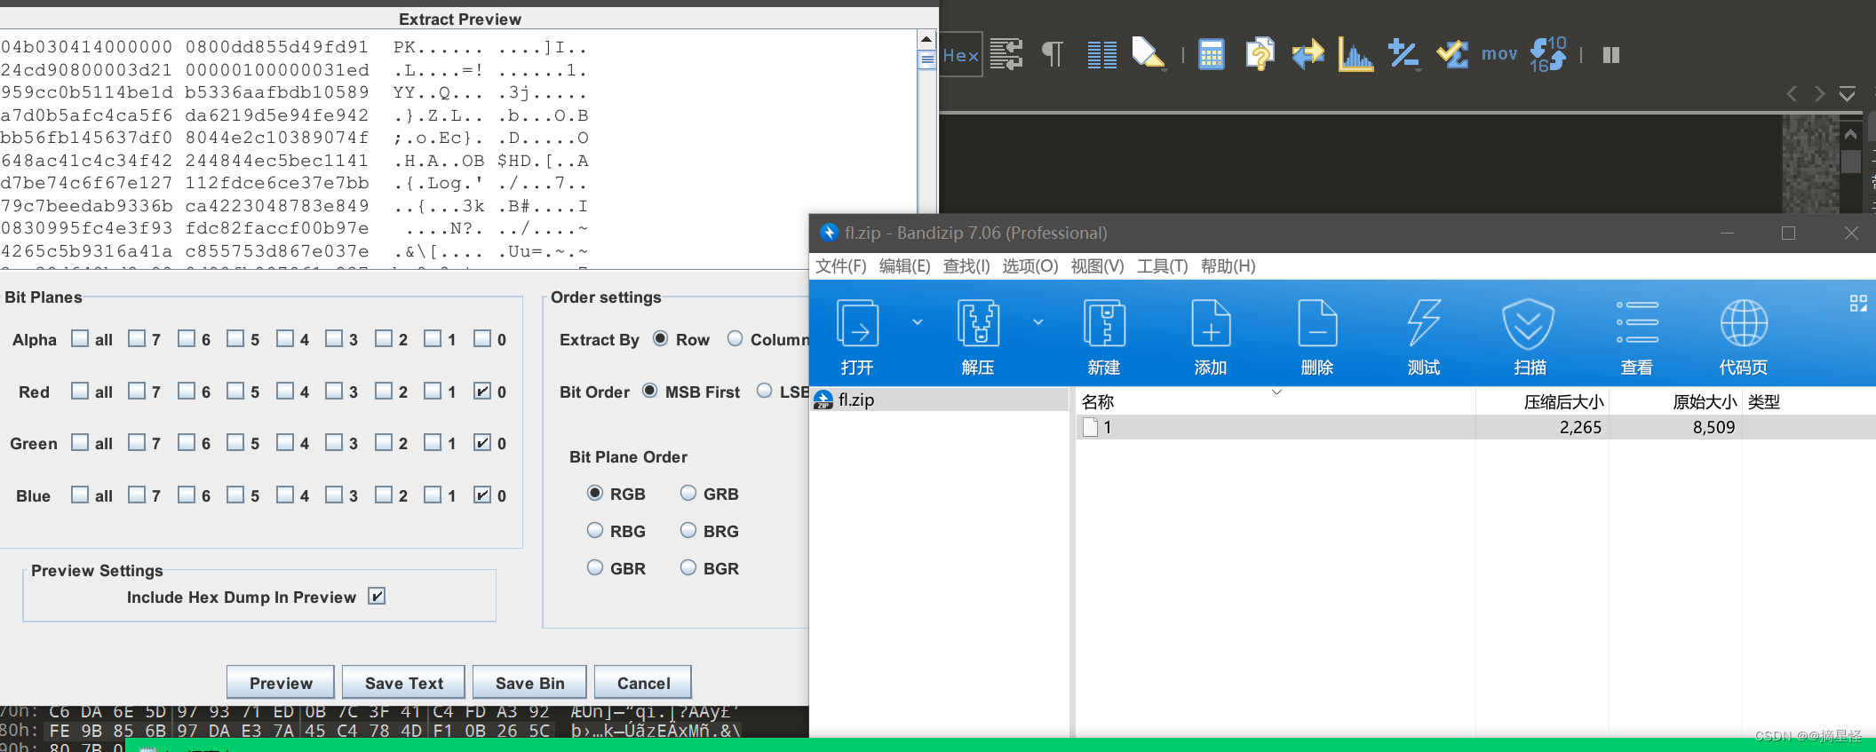
Task: Toggle Include Hex Dump In Preview checkbox
Action: click(x=377, y=596)
